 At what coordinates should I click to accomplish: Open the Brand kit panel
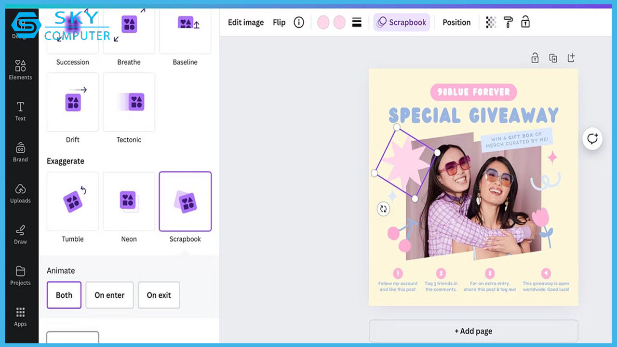click(x=20, y=152)
